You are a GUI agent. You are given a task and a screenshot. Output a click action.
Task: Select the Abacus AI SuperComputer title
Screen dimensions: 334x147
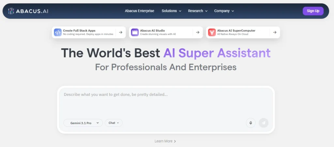(236, 31)
